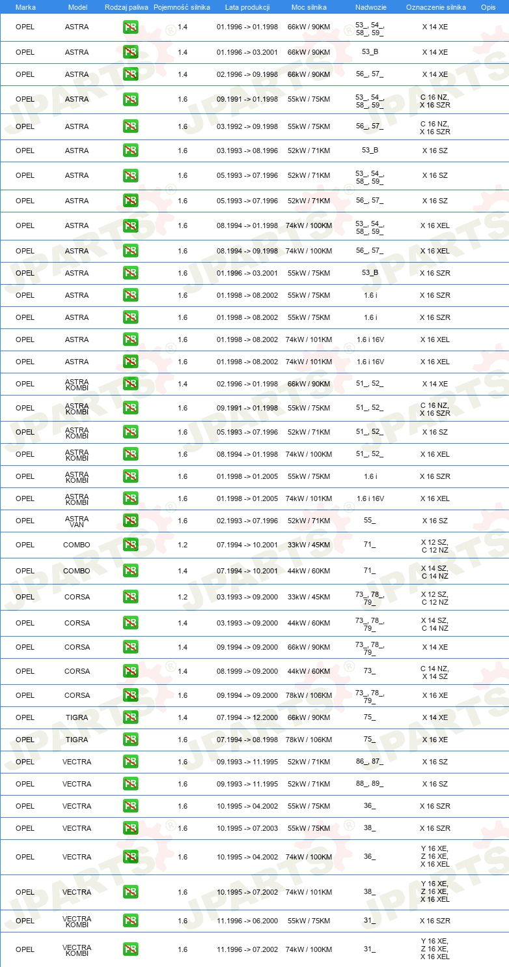Click the C 14 NZ, X 14 SZ engine code cell
This screenshot has height=967, width=509.
tap(435, 672)
